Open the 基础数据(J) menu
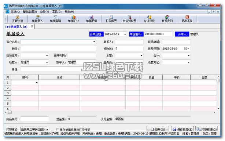The image size is (225, 141). click(30, 12)
